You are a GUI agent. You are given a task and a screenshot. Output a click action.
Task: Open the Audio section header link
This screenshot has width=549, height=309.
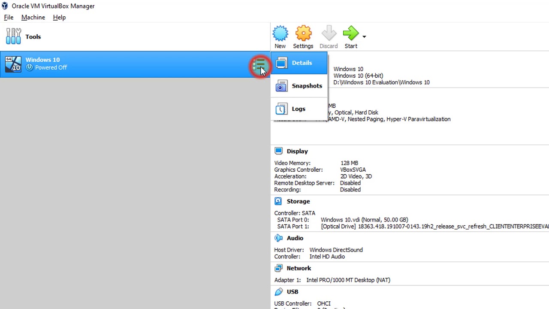pos(295,238)
